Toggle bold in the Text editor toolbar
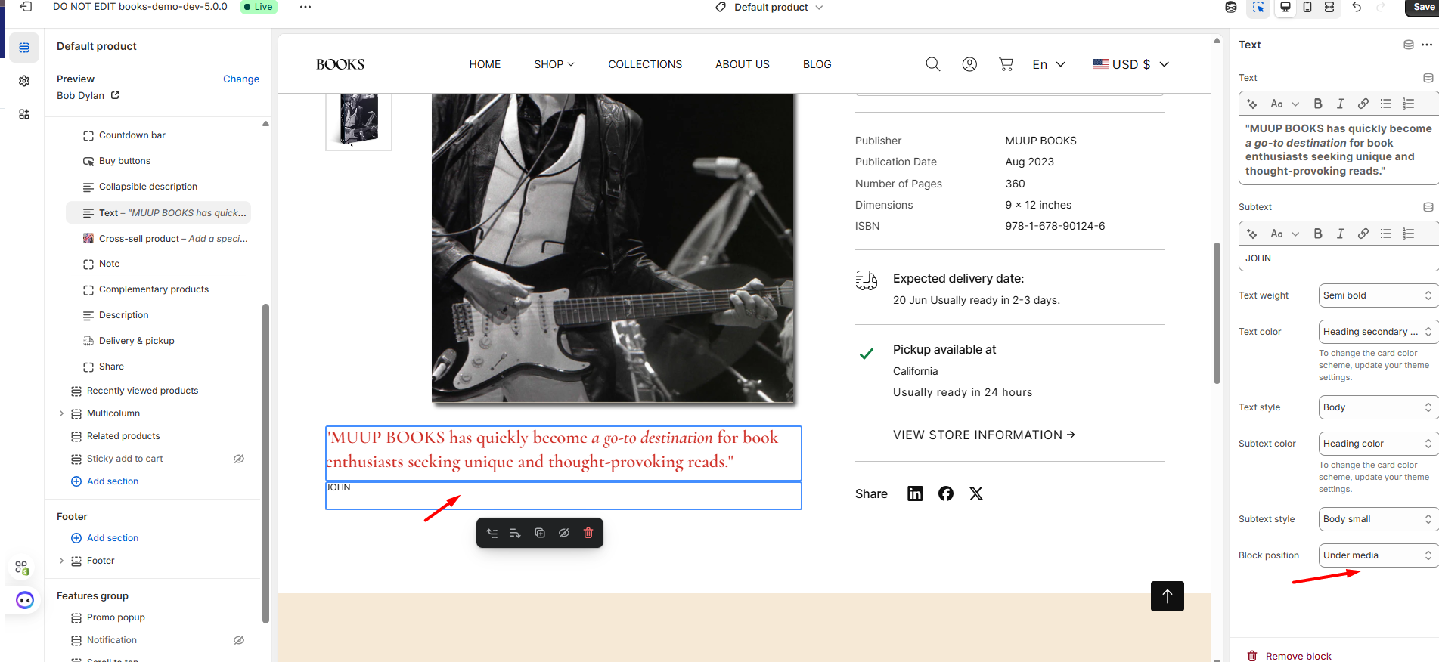1439x662 pixels. (x=1318, y=104)
